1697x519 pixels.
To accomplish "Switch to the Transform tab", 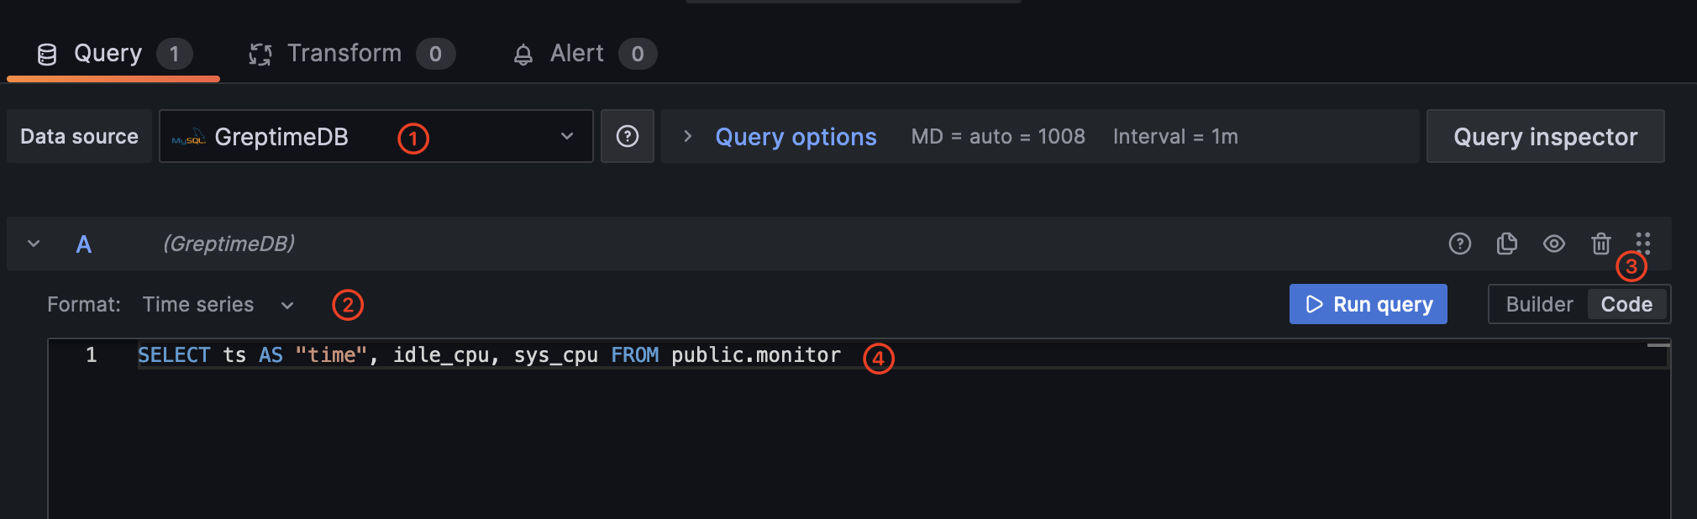I will tap(344, 53).
